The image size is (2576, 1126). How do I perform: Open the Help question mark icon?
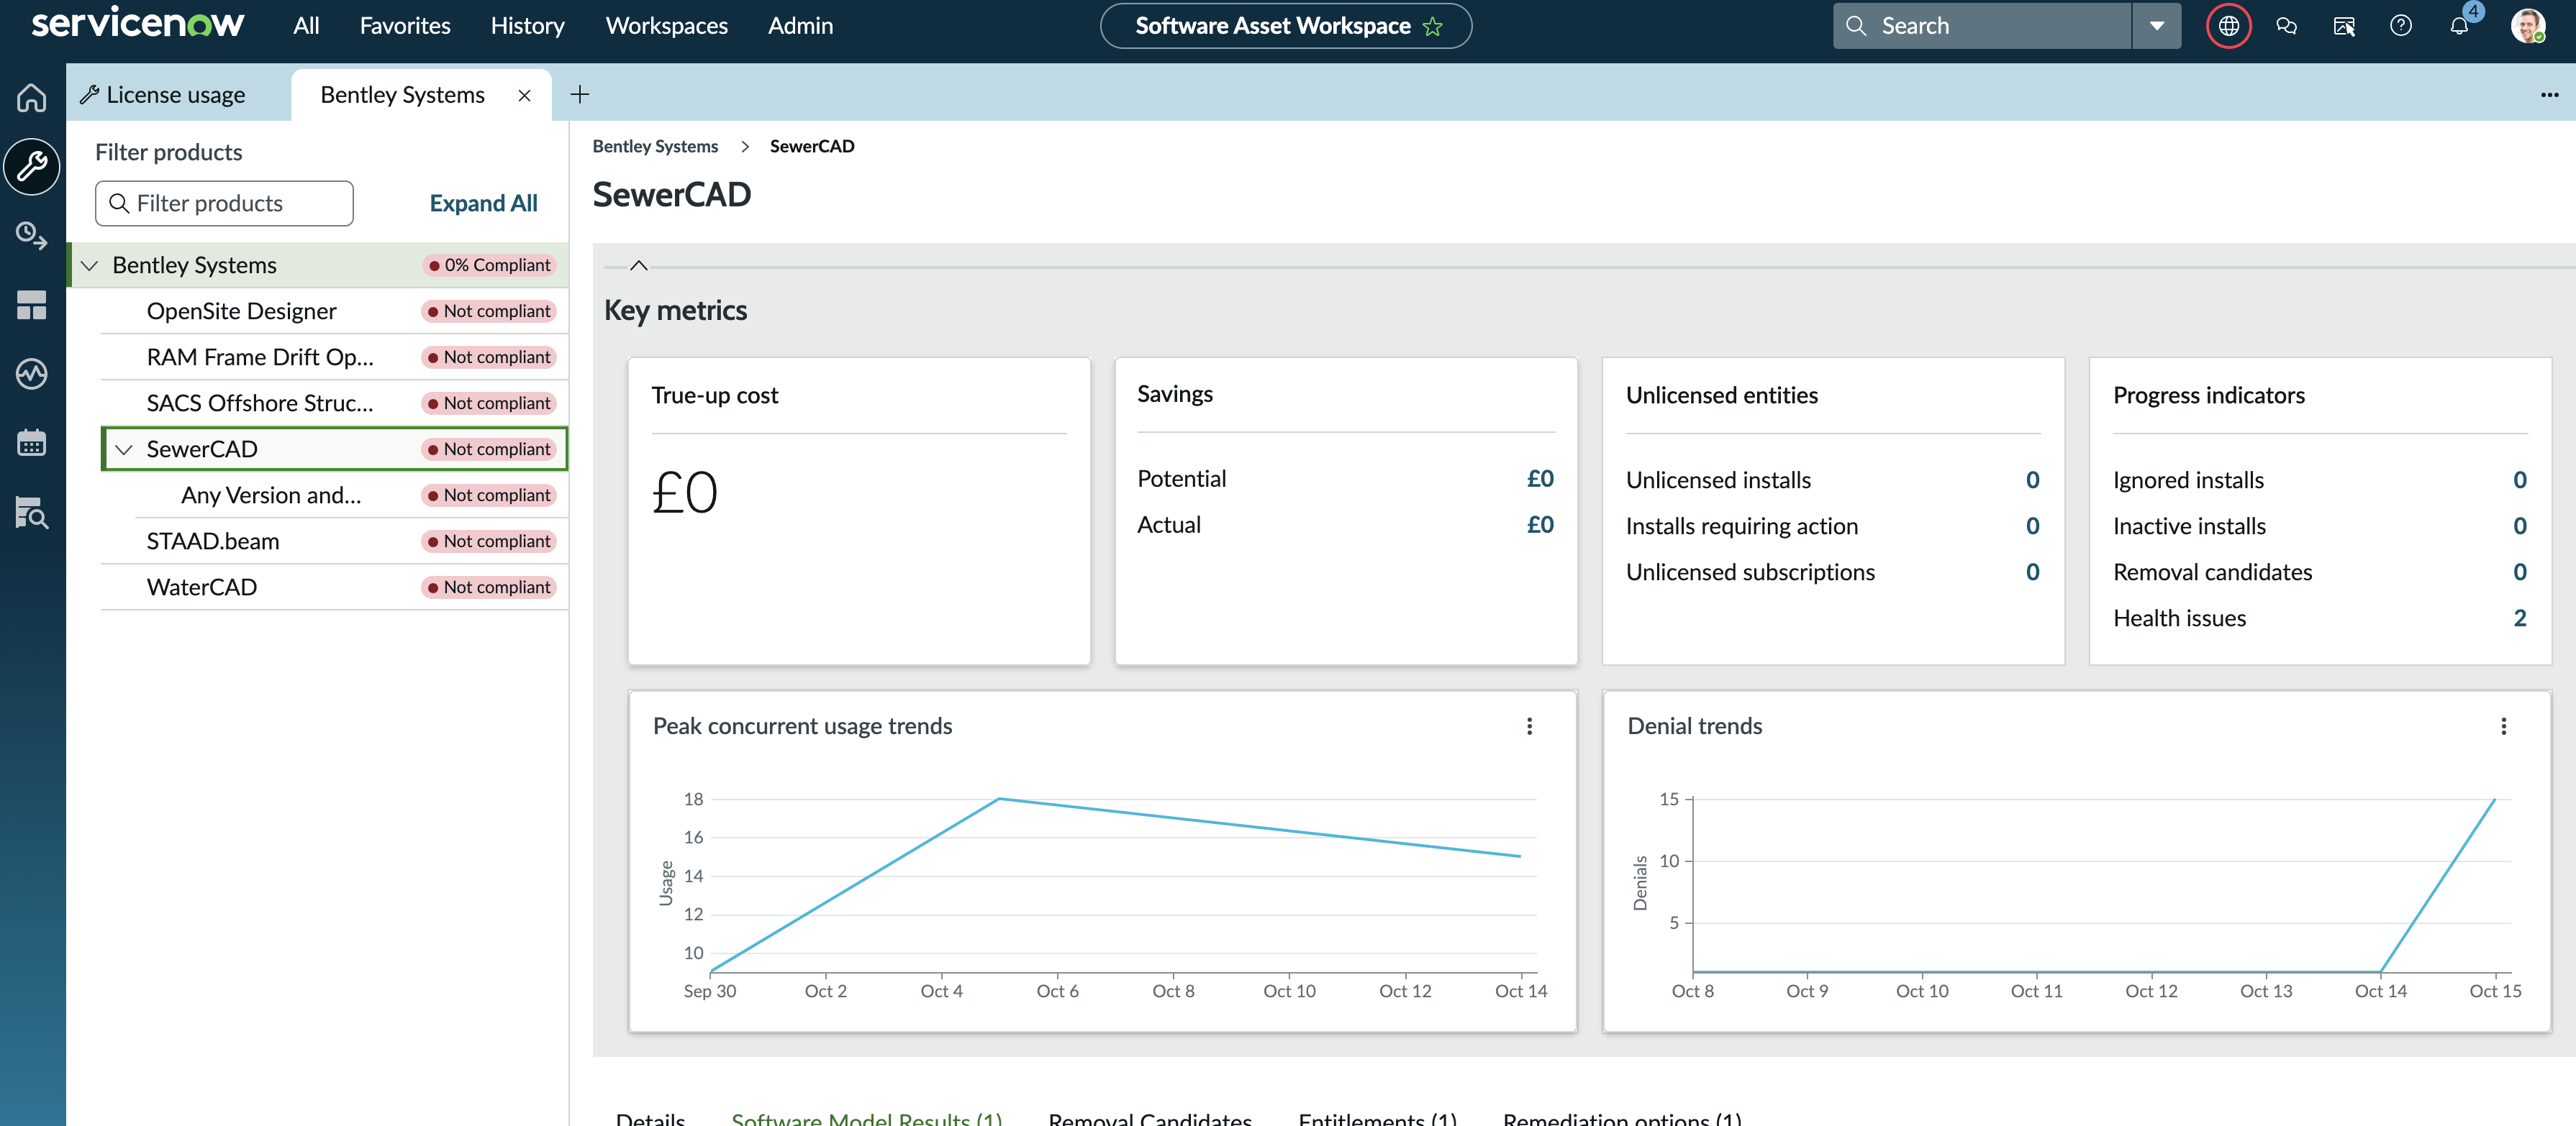pos(2401,26)
